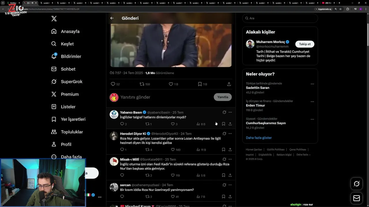
Task: Follow Muharrem Morkoç with Takip et
Action: click(305, 44)
